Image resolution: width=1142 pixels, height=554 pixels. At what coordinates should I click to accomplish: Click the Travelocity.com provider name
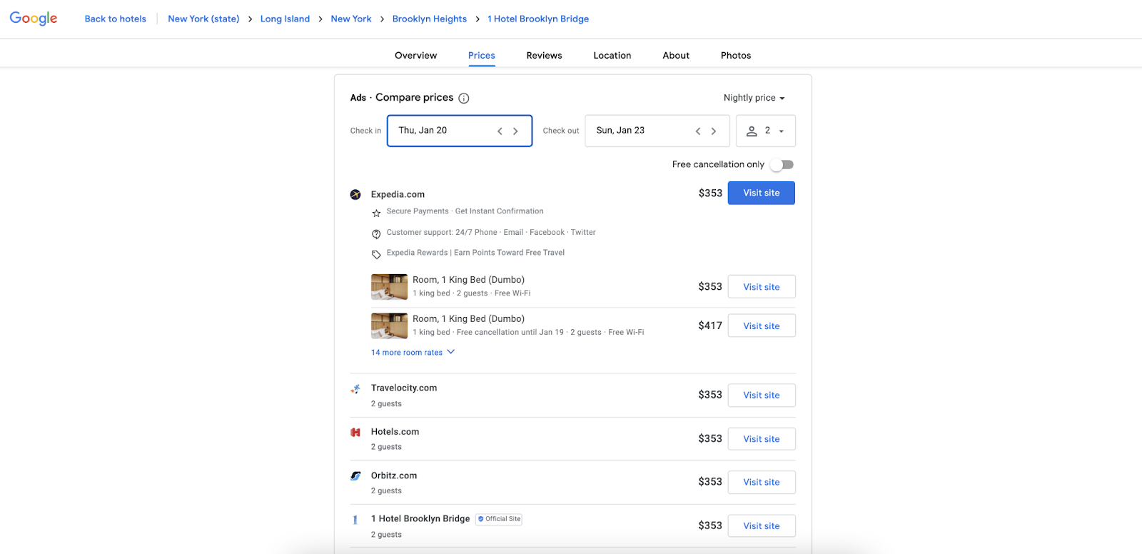[404, 388]
